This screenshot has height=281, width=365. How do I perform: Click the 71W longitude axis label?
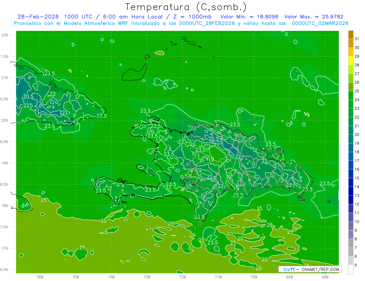[218, 277]
